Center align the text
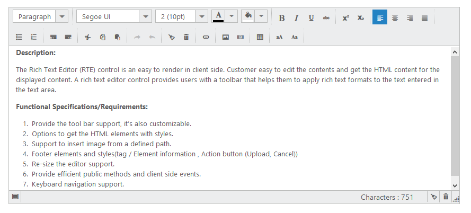This screenshot has width=471, height=213. (x=395, y=17)
